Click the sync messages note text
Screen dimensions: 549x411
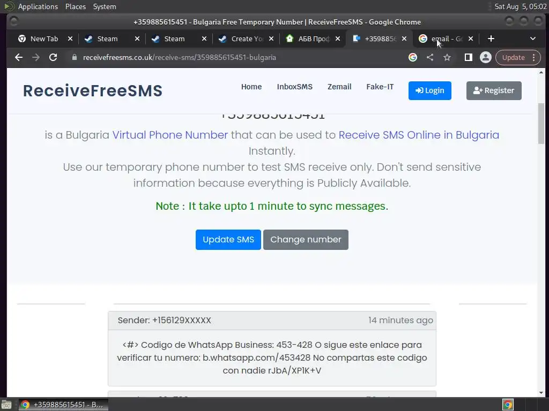pyautogui.click(x=272, y=206)
